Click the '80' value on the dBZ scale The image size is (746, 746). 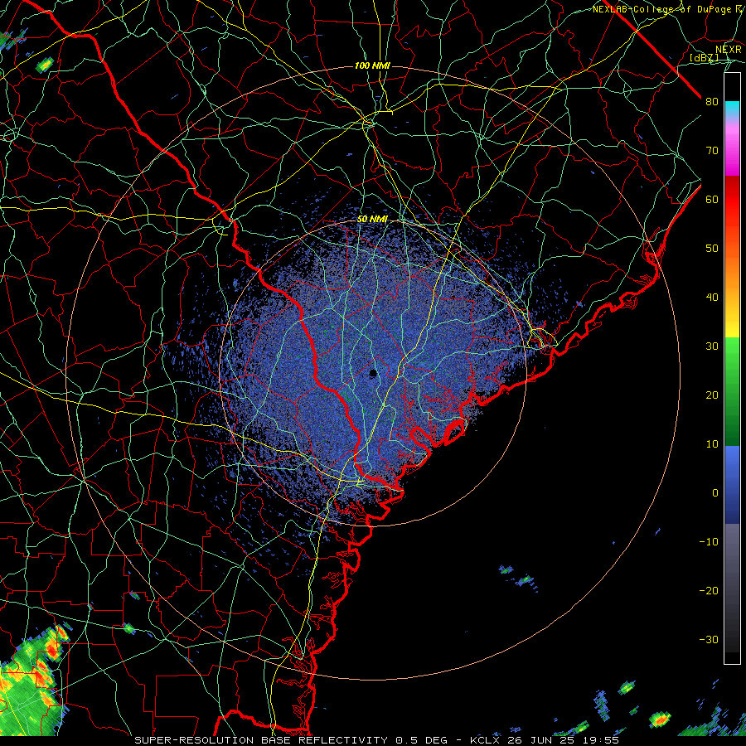[x=712, y=102]
